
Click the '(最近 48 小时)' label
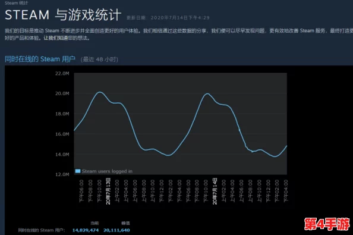[x=99, y=59]
